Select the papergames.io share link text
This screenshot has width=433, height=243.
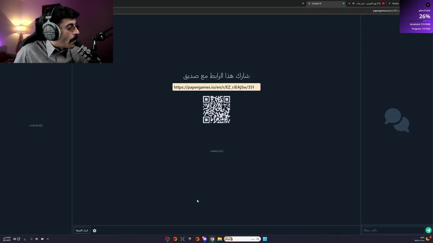[x=214, y=87]
